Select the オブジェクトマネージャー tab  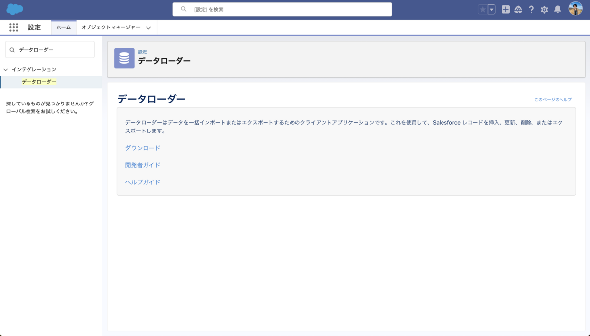(x=111, y=27)
